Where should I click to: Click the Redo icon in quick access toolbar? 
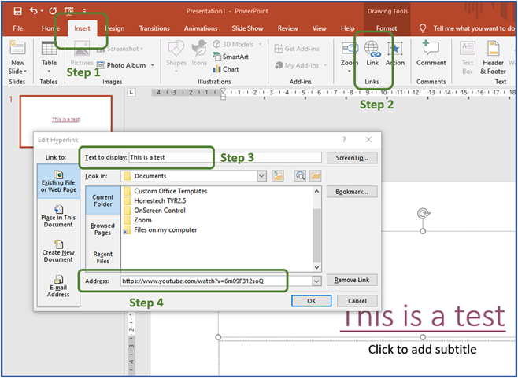point(53,11)
